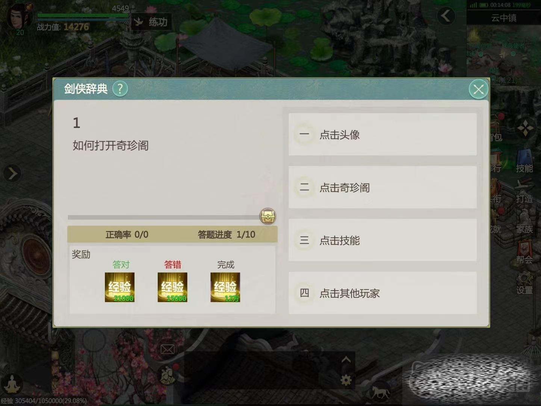Expand the chat box up arrow
The image size is (541, 406).
(x=346, y=360)
